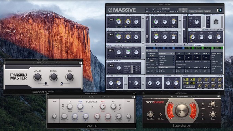Click macro knob labeled Chorus

[x=206, y=86]
